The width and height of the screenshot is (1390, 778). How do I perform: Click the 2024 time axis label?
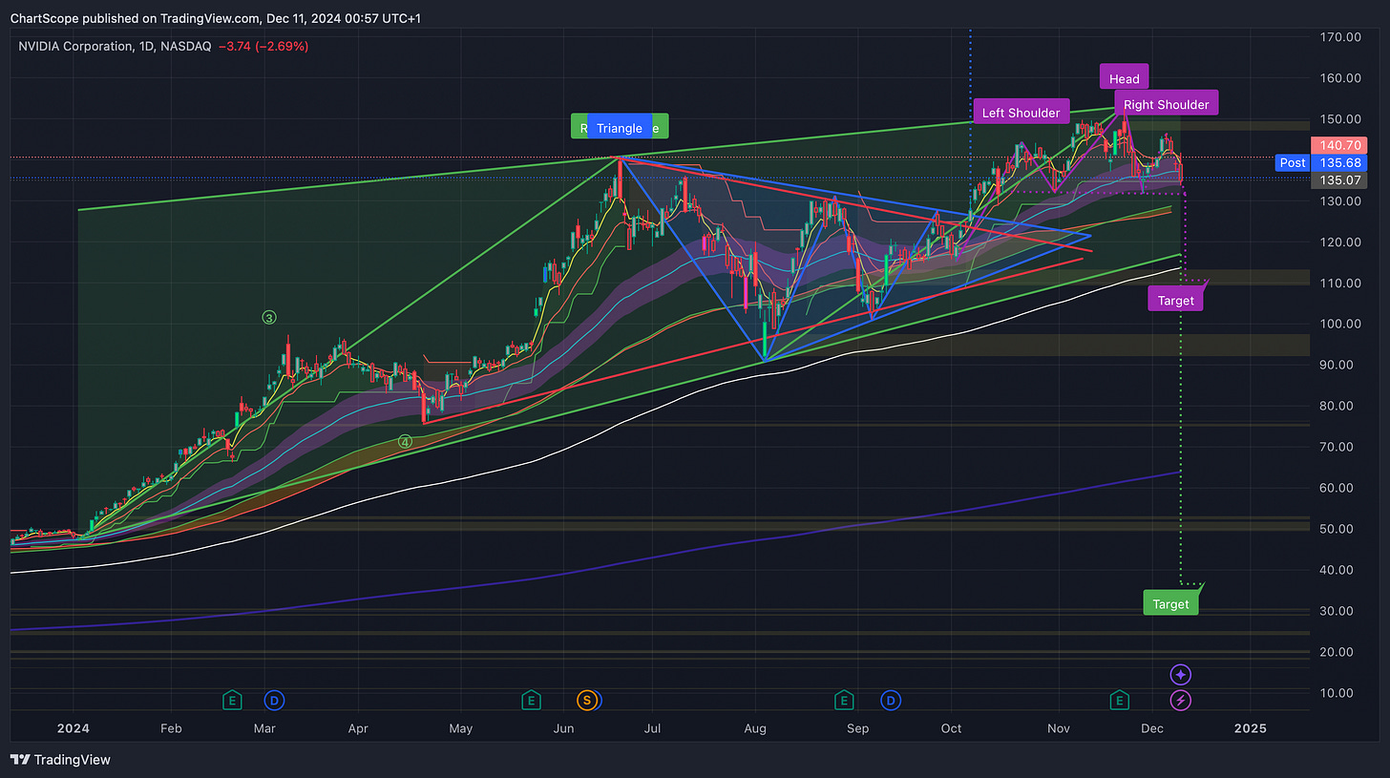(x=73, y=728)
